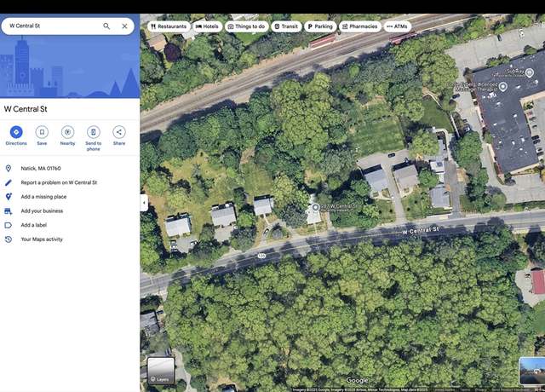Screen dimensions: 545x392
Task: Open the Layers map-type thumbnail
Action: coord(161,371)
